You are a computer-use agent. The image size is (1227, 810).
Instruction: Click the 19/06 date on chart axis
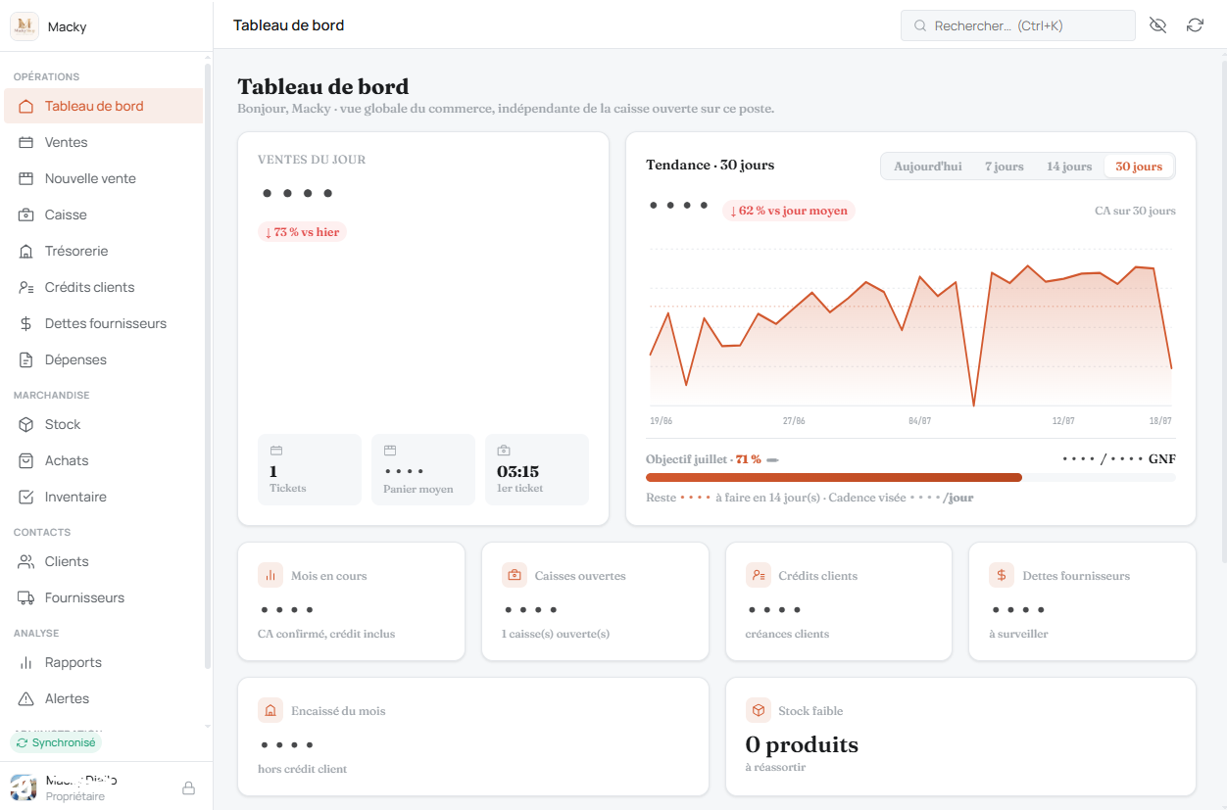point(662,420)
